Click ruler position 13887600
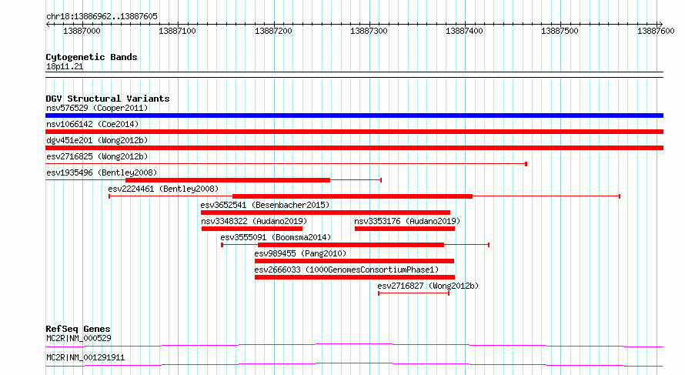The height and width of the screenshot is (375, 685). point(657,31)
